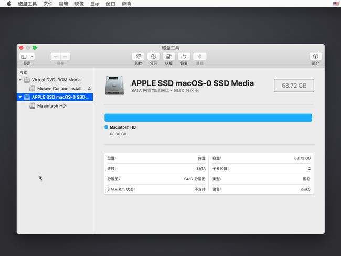Collapse the Virtual DVD-ROM Media tree
The height and width of the screenshot is (256, 341).
[x=20, y=80]
